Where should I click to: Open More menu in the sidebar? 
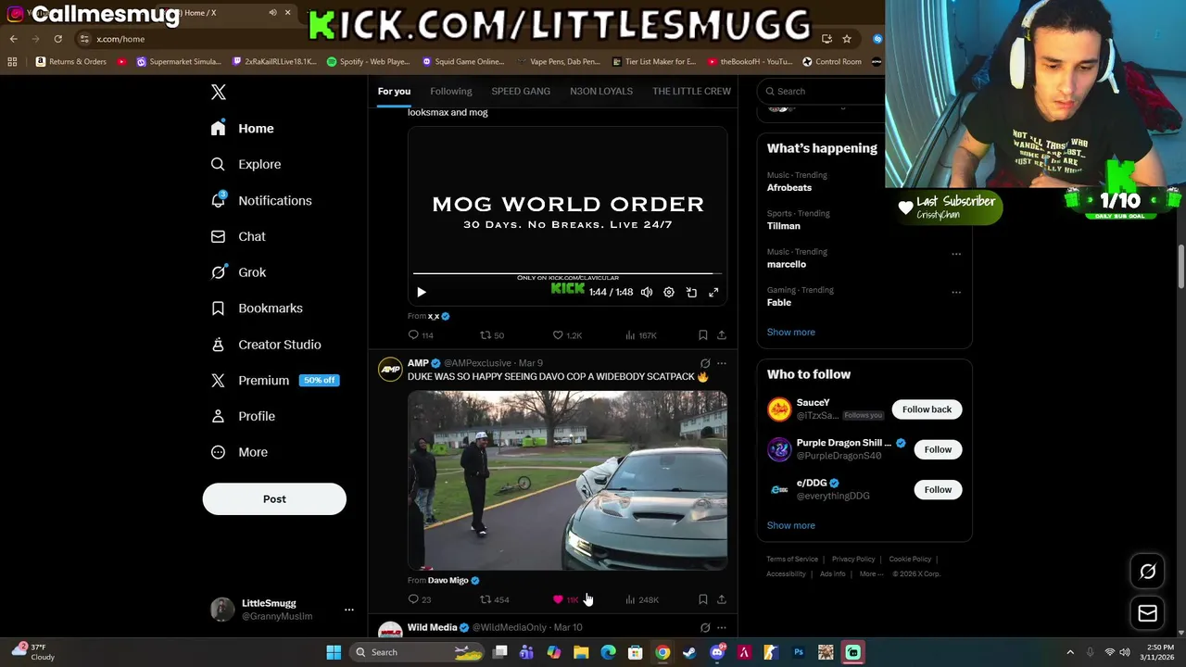[x=239, y=452]
